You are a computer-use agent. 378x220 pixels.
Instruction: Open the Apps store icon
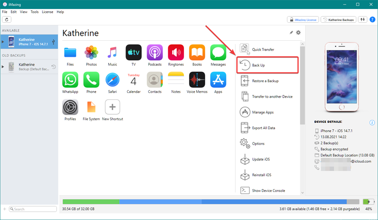click(x=218, y=80)
